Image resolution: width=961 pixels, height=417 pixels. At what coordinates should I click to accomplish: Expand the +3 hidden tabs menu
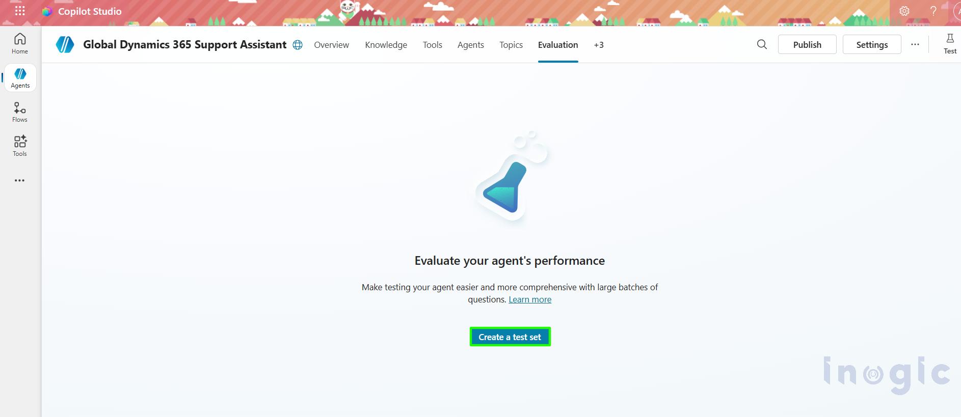tap(598, 45)
